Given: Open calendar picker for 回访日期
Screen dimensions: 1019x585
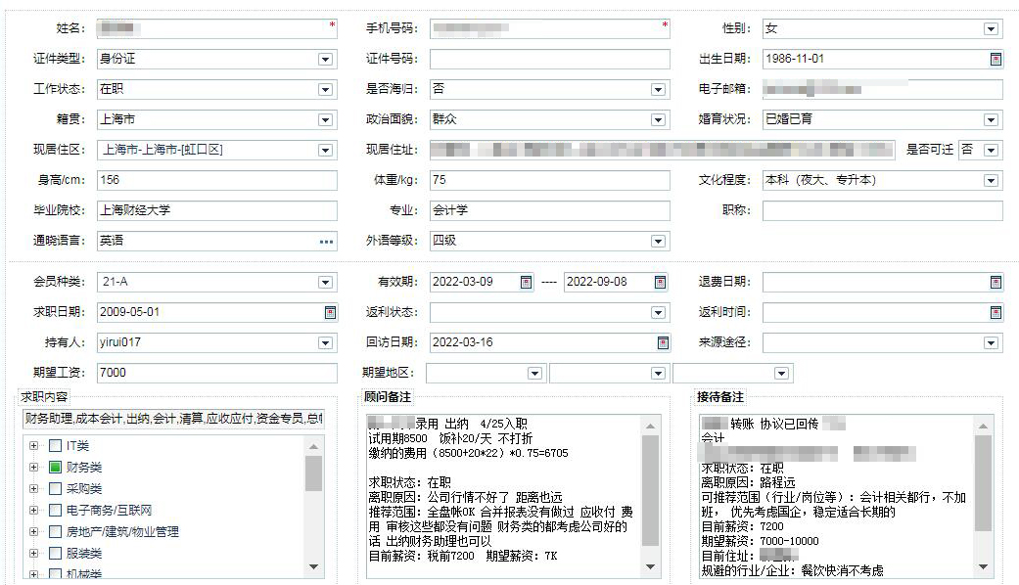Looking at the screenshot, I should pos(663,342).
